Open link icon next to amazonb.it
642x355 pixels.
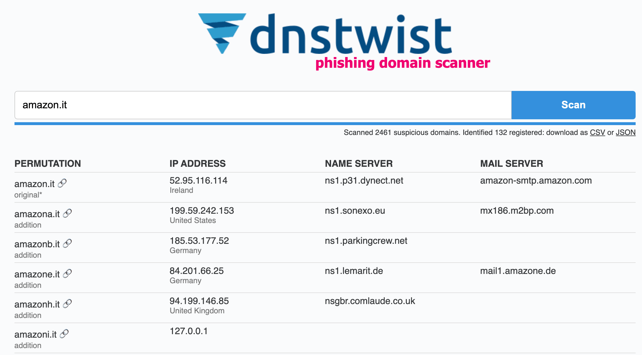click(67, 244)
